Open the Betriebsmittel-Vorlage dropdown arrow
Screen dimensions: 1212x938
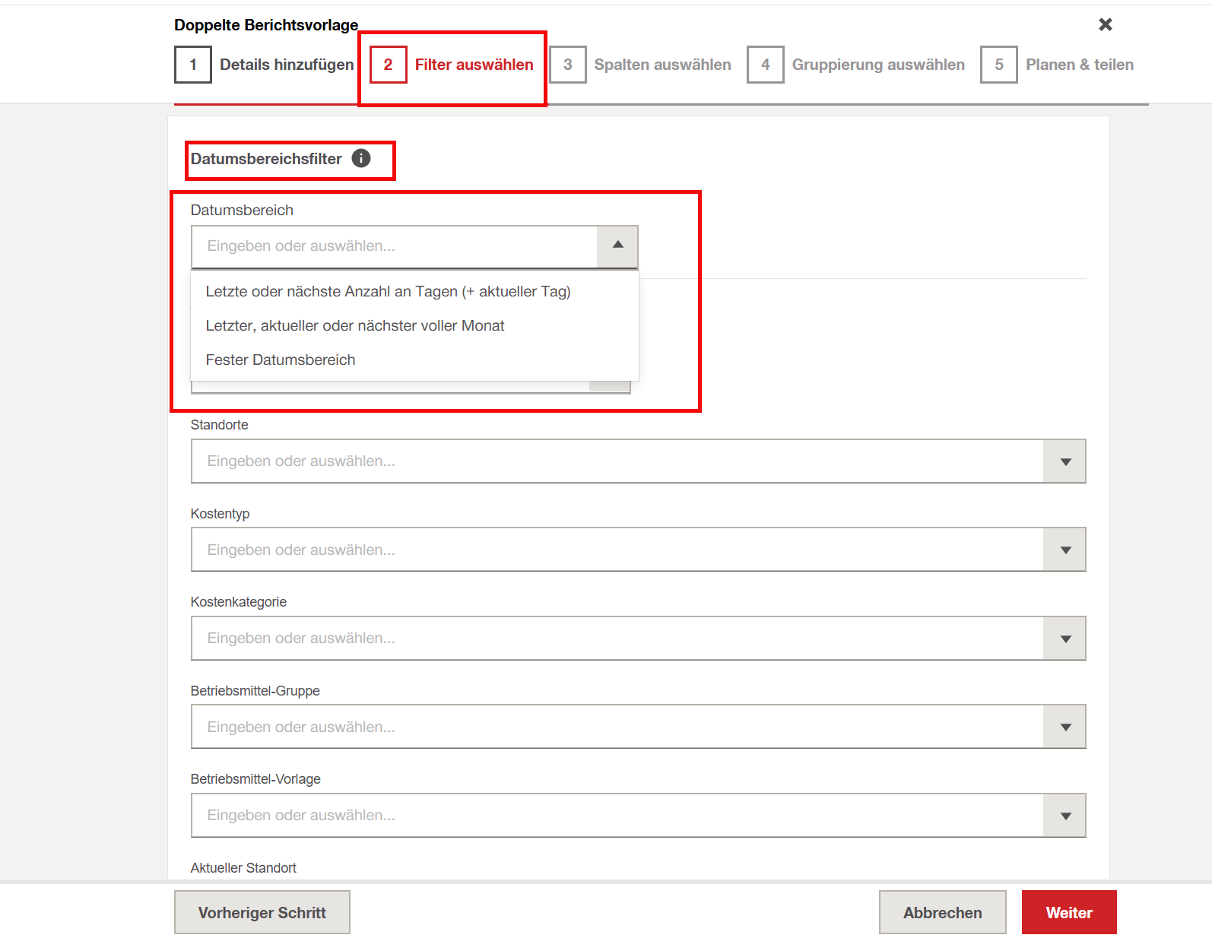click(1065, 816)
